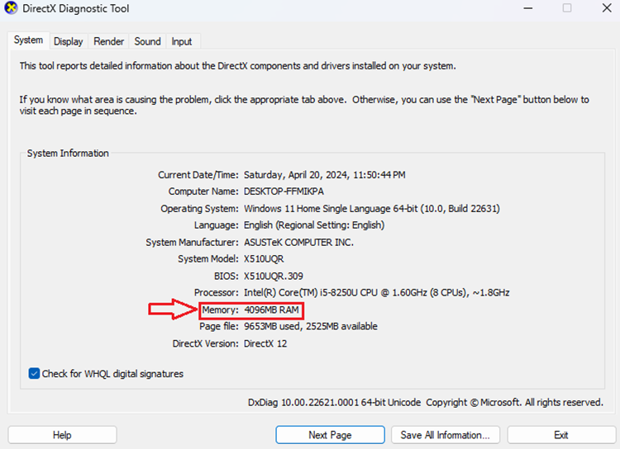Viewport: 620px width, 449px height.
Task: Toggle Check for WHQL digital signatures checkbox
Action: [x=34, y=374]
